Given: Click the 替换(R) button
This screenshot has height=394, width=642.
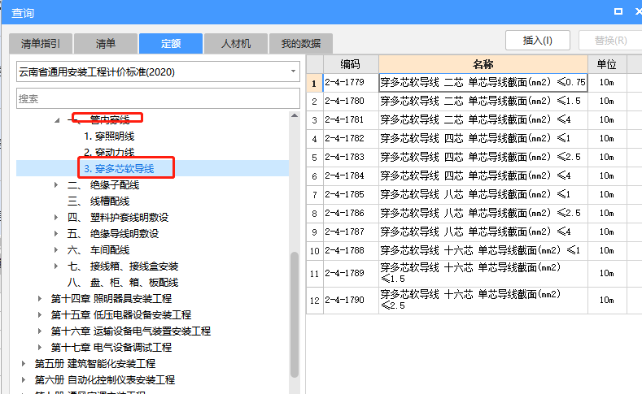Looking at the screenshot, I should (610, 41).
